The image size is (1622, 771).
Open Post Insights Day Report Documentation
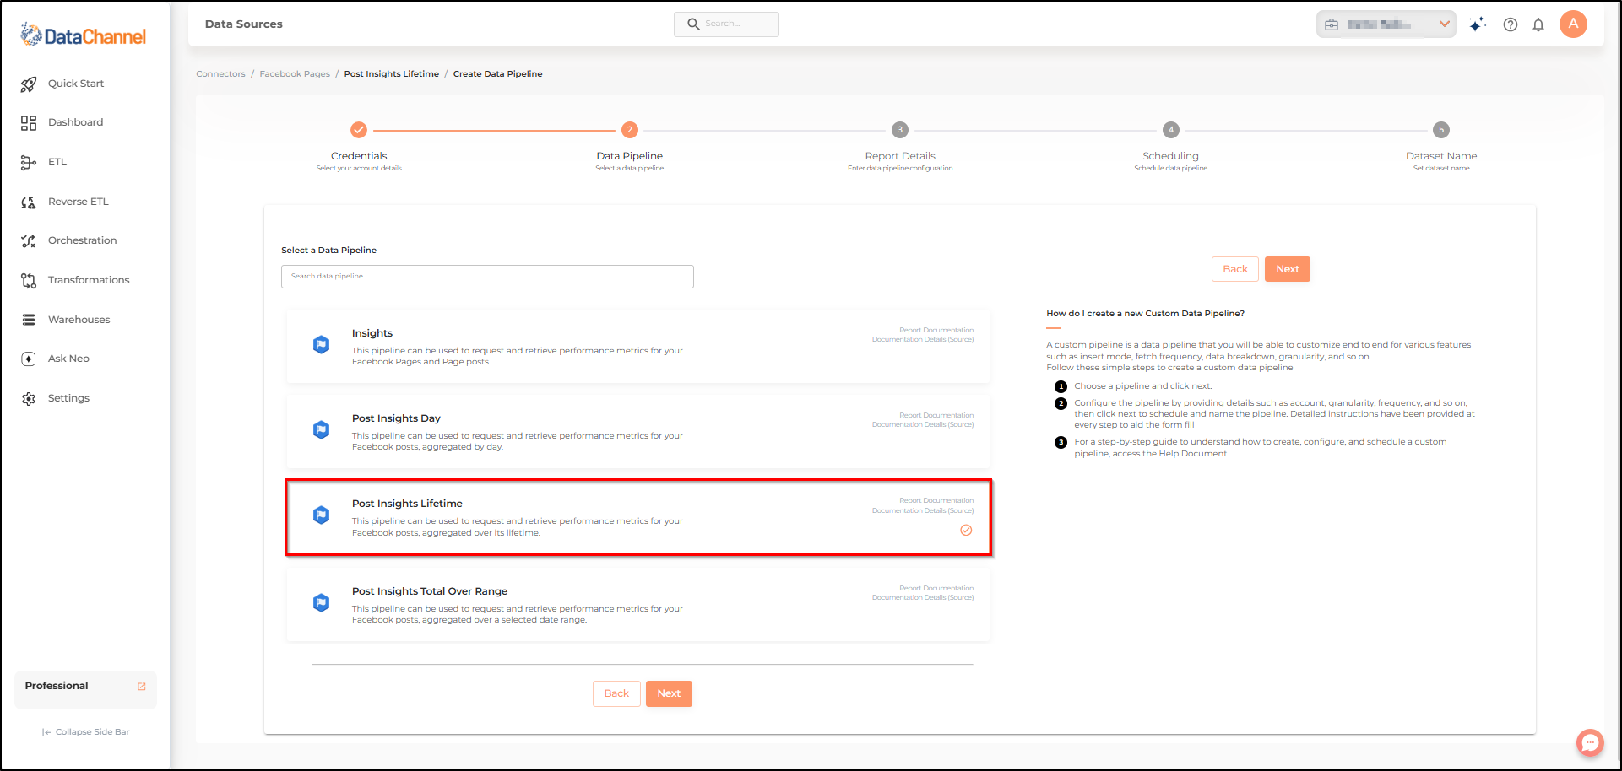tap(936, 416)
